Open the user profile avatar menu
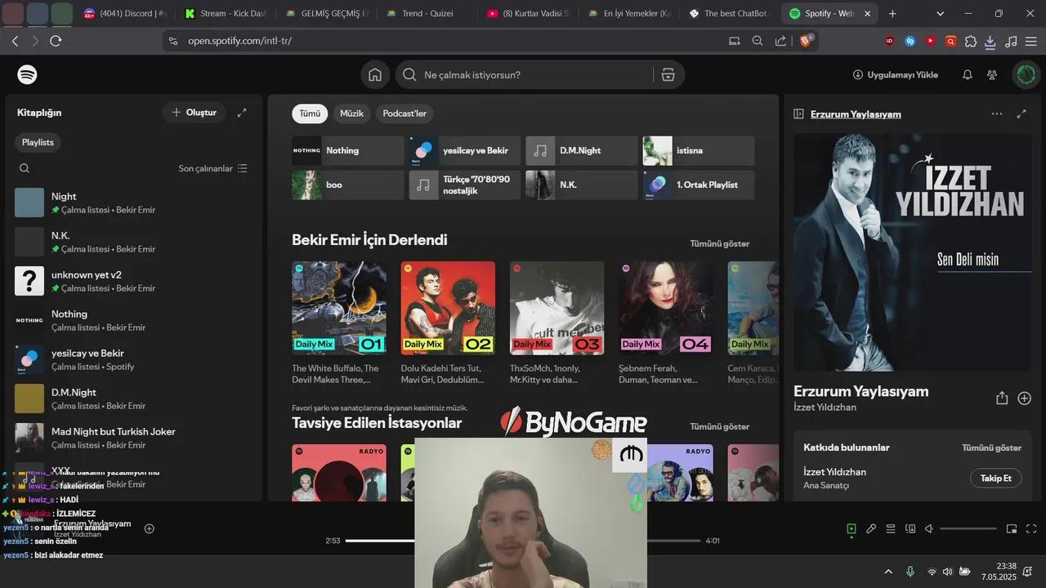The image size is (1046, 588). coord(1026,74)
